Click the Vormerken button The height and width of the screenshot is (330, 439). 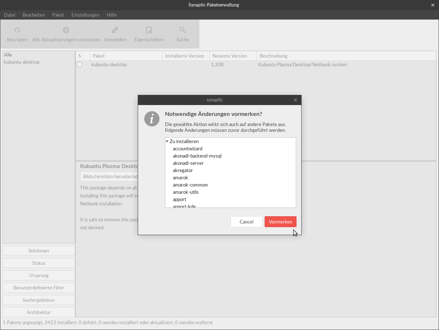click(x=281, y=222)
